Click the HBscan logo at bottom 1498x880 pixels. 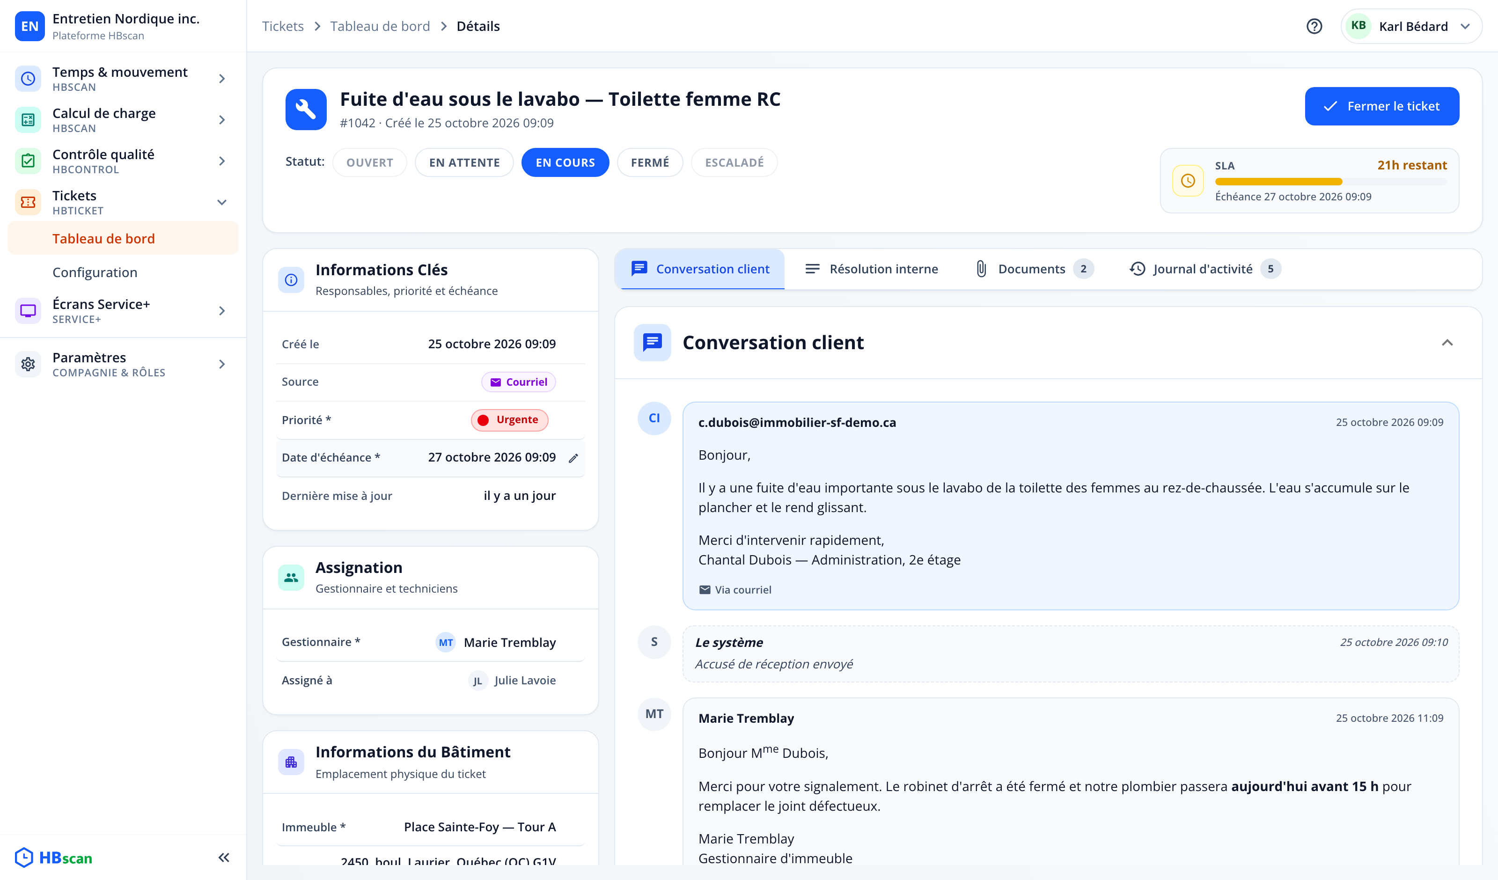click(53, 858)
